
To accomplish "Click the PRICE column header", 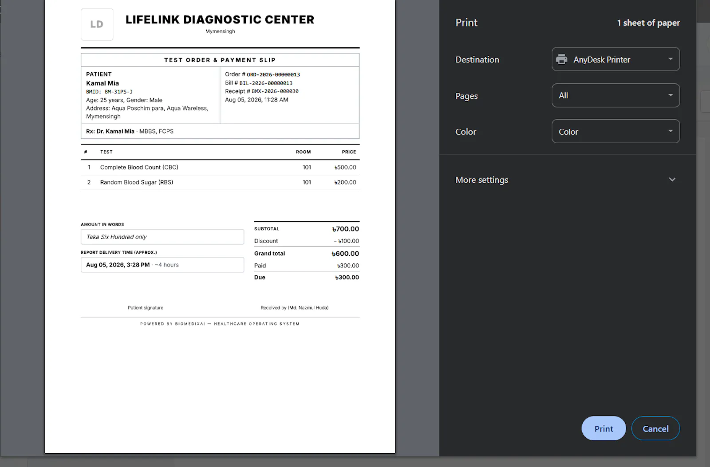I will (349, 152).
